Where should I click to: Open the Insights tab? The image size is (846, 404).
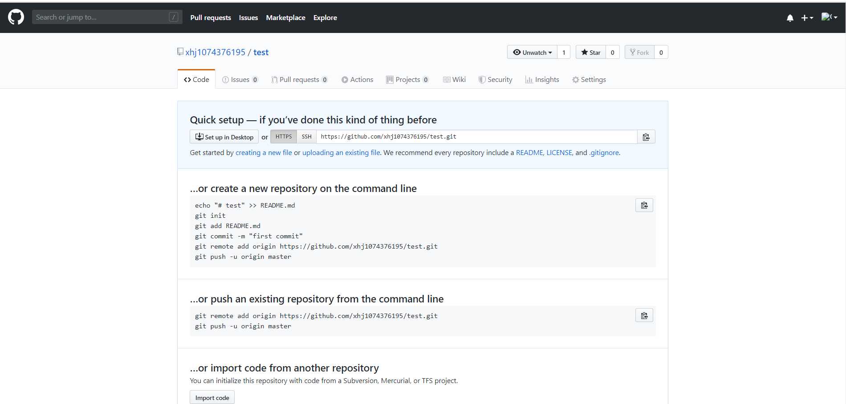click(542, 79)
